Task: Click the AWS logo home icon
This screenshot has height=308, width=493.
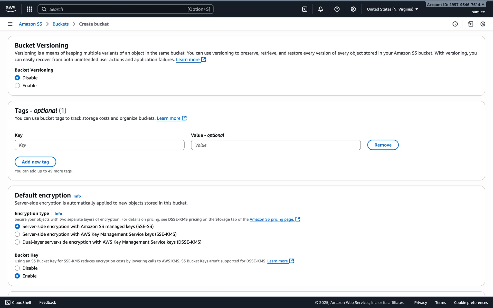Action: click(11, 9)
